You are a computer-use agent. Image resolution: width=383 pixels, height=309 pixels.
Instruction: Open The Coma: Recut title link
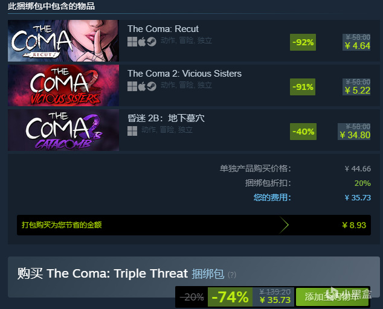[163, 29]
